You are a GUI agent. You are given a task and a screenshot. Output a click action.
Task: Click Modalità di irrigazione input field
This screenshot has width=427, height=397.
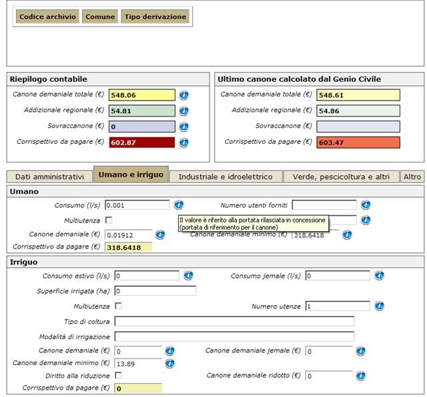pyautogui.click(x=234, y=336)
